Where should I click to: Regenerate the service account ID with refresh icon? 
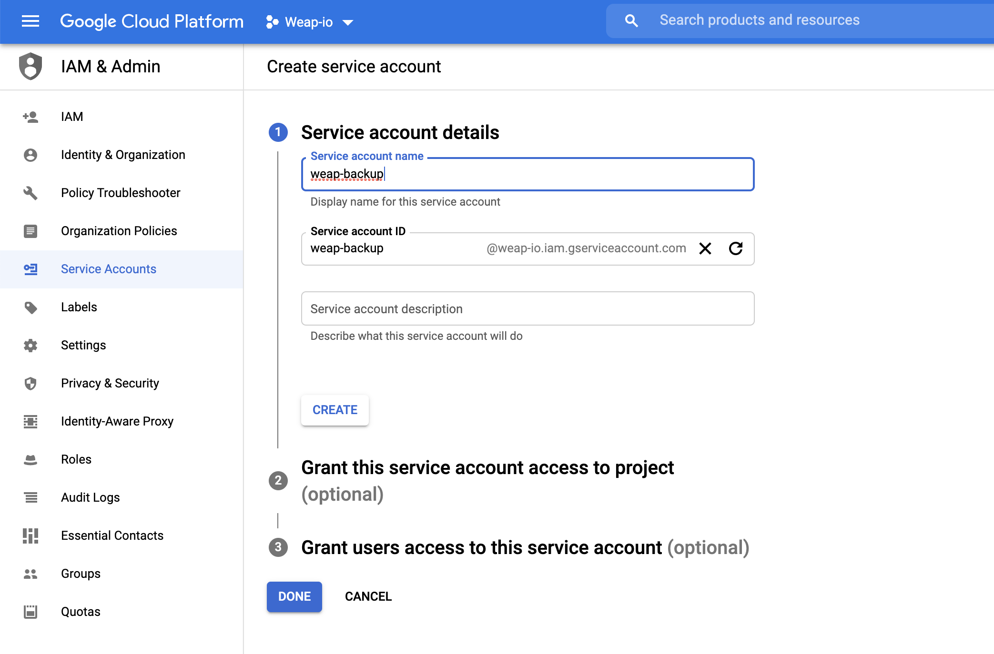coord(736,248)
